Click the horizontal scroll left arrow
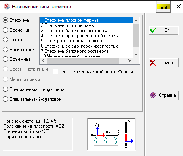The image size is (183, 156). (43, 60)
